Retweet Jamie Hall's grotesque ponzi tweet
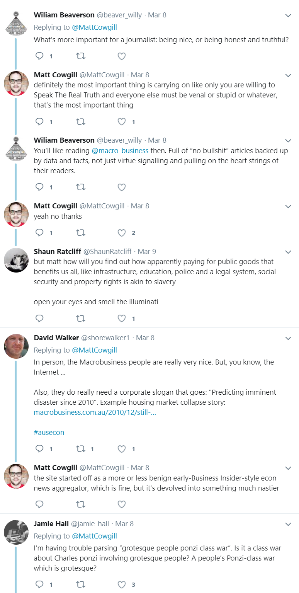Screen dimensions: 299x593 81,584
